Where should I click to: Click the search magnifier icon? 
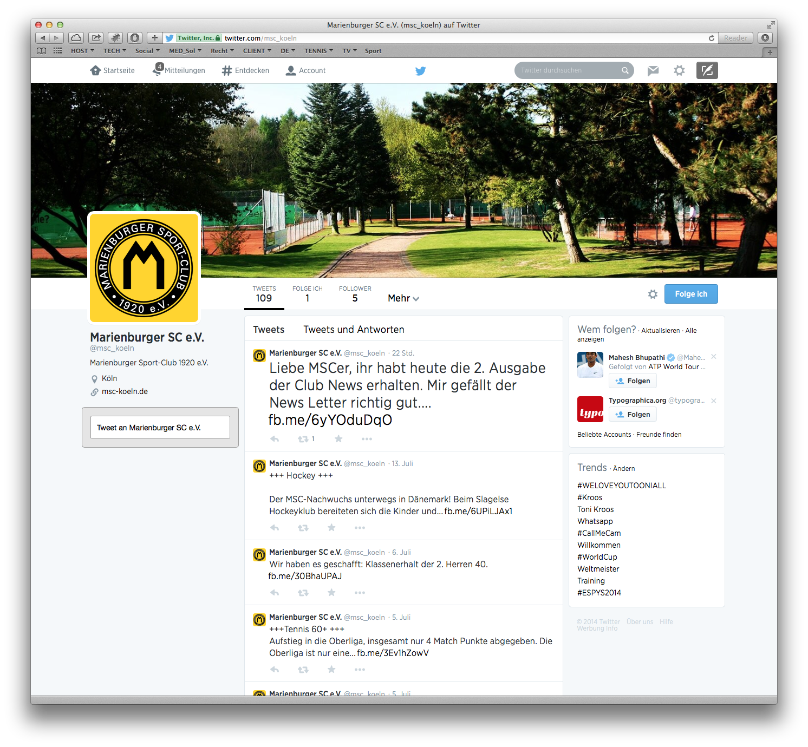pyautogui.click(x=625, y=70)
